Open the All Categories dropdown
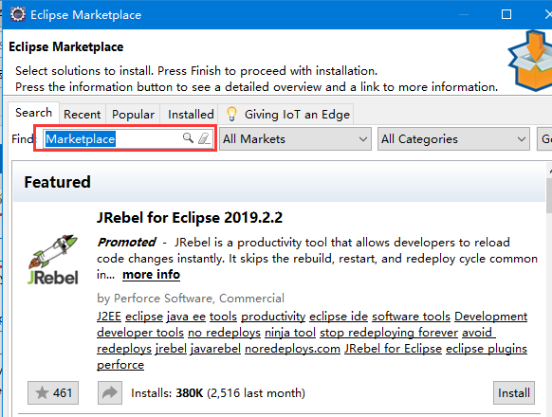This screenshot has width=552, height=417. 453,139
